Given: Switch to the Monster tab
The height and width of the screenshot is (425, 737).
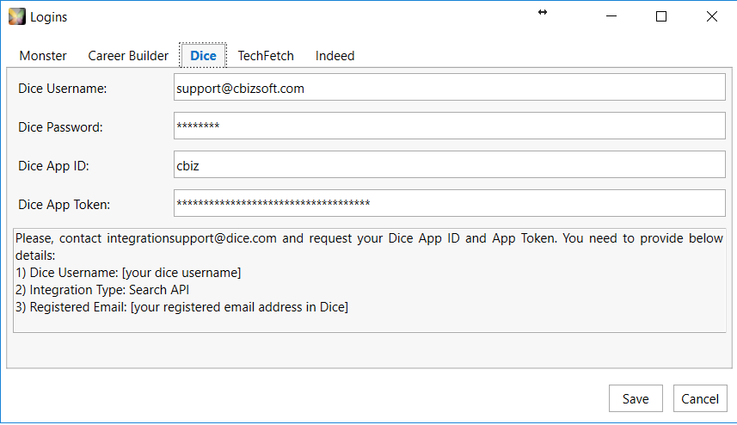Looking at the screenshot, I should coord(43,56).
